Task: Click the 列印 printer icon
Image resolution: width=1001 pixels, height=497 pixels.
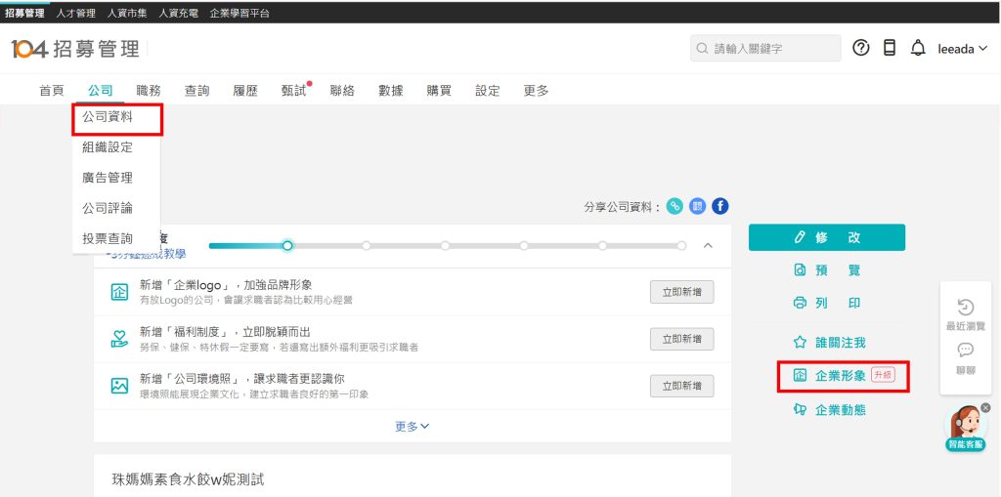Action: point(800,303)
